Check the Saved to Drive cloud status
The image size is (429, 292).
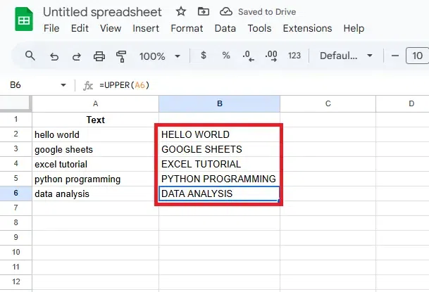point(226,12)
